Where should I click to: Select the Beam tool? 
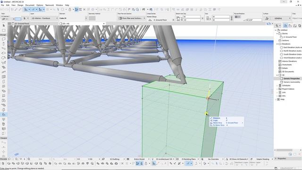[x=4, y=48]
